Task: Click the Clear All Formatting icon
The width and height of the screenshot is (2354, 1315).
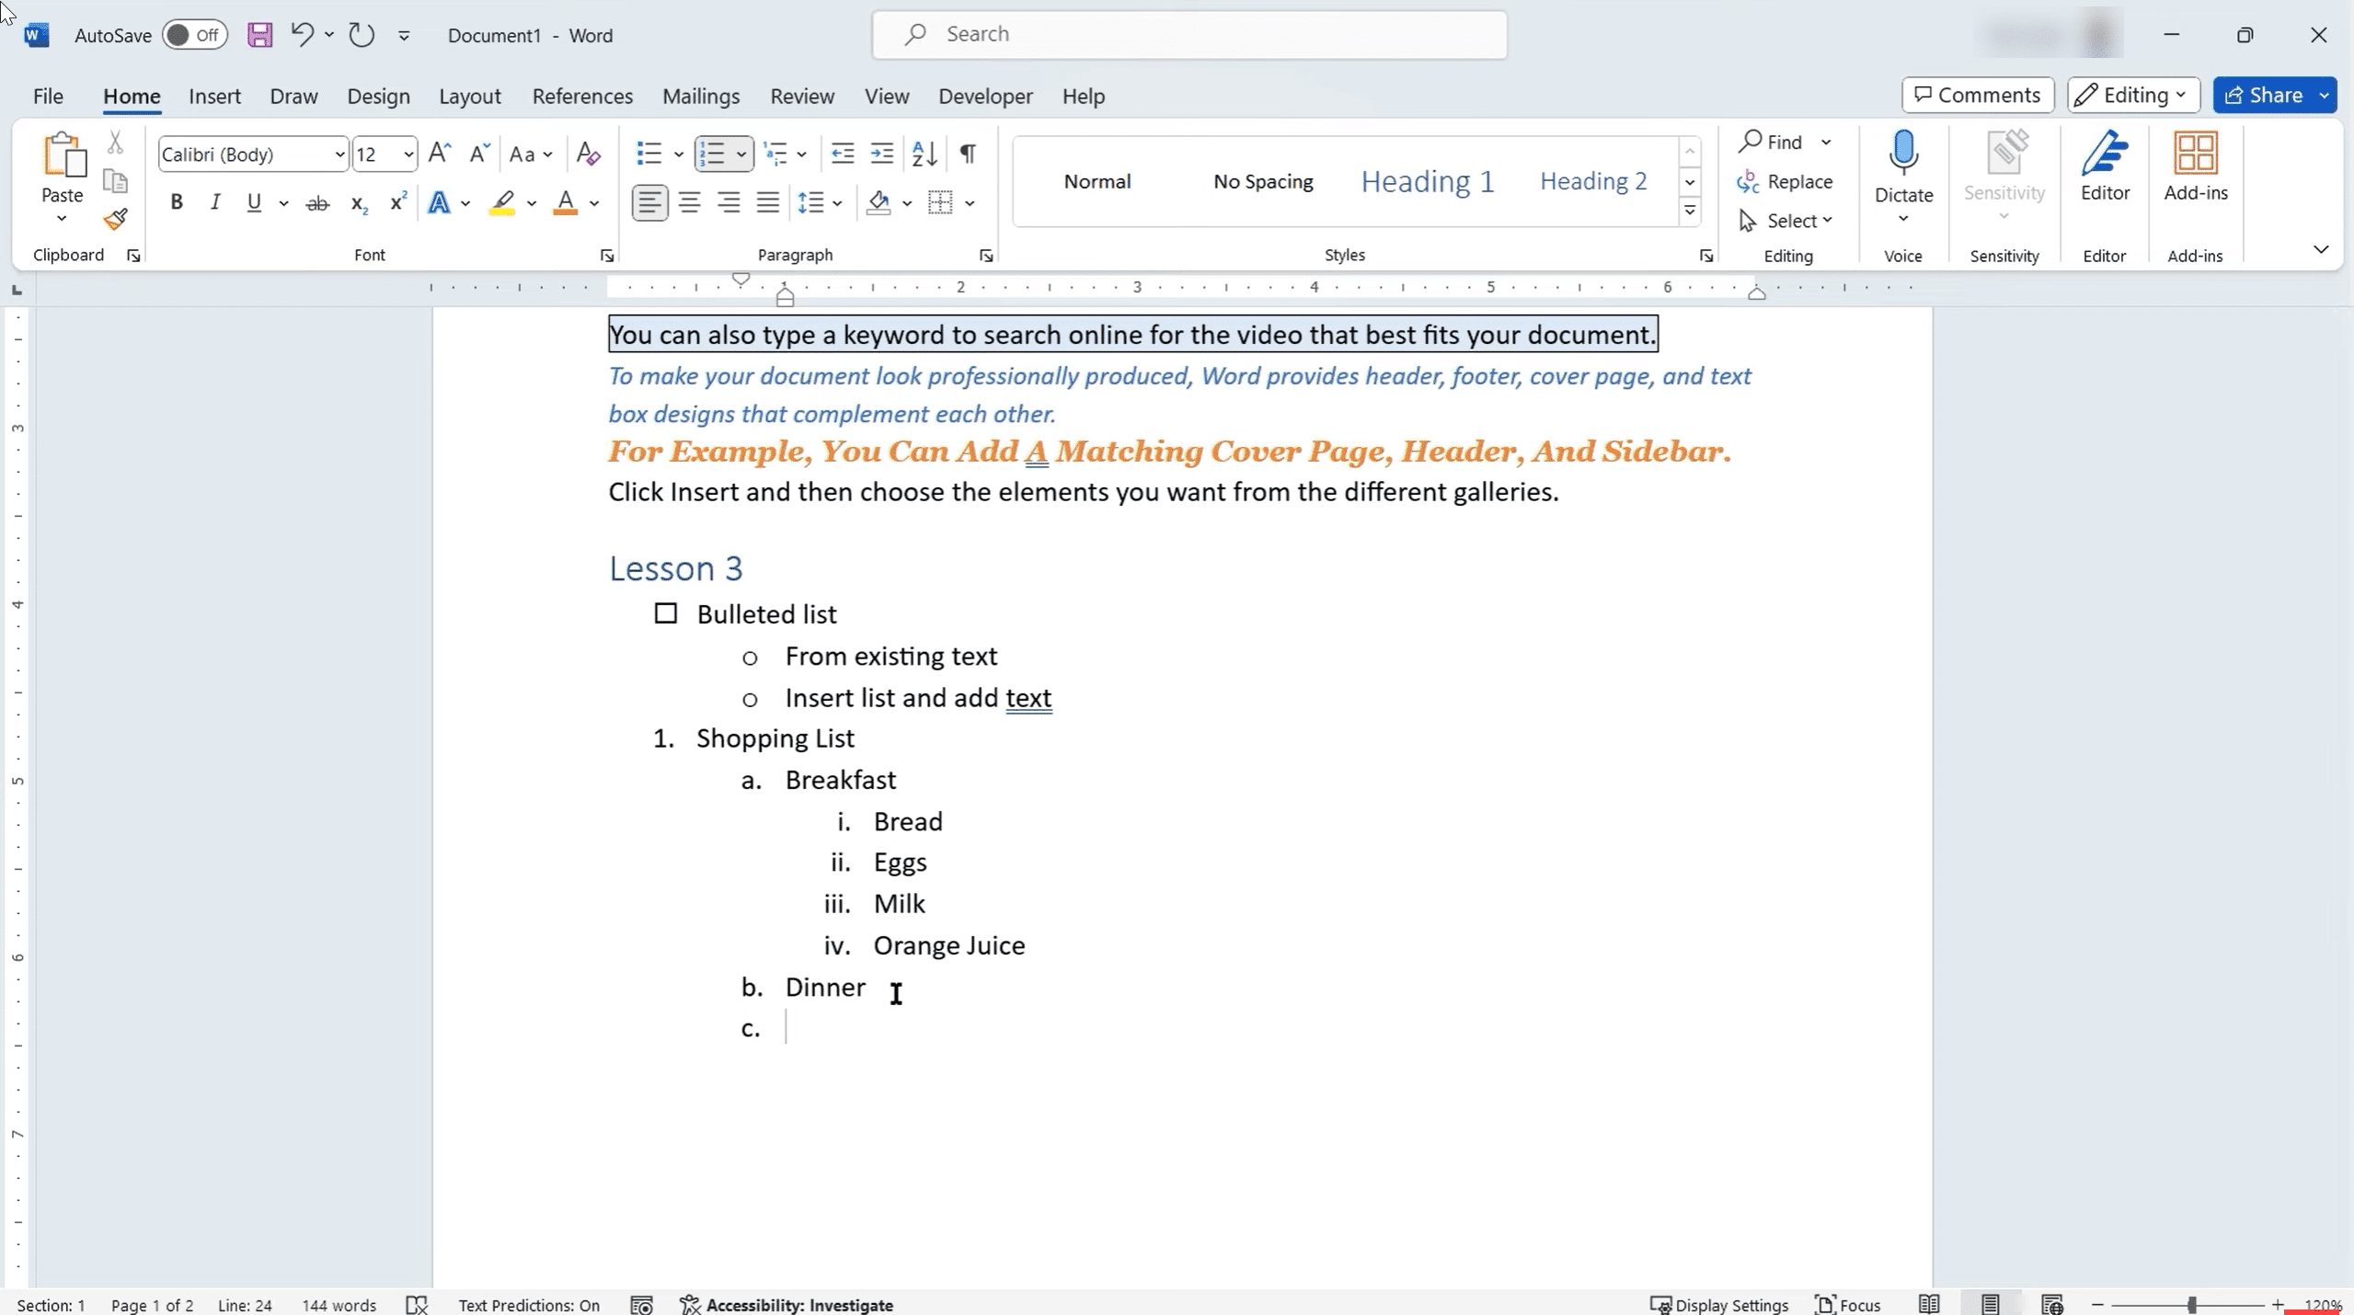Action: 588,154
